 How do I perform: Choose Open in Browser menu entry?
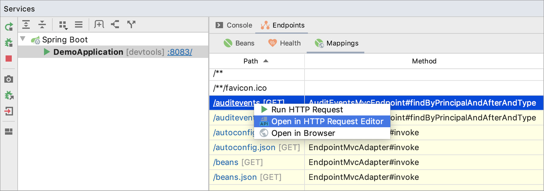point(322,133)
